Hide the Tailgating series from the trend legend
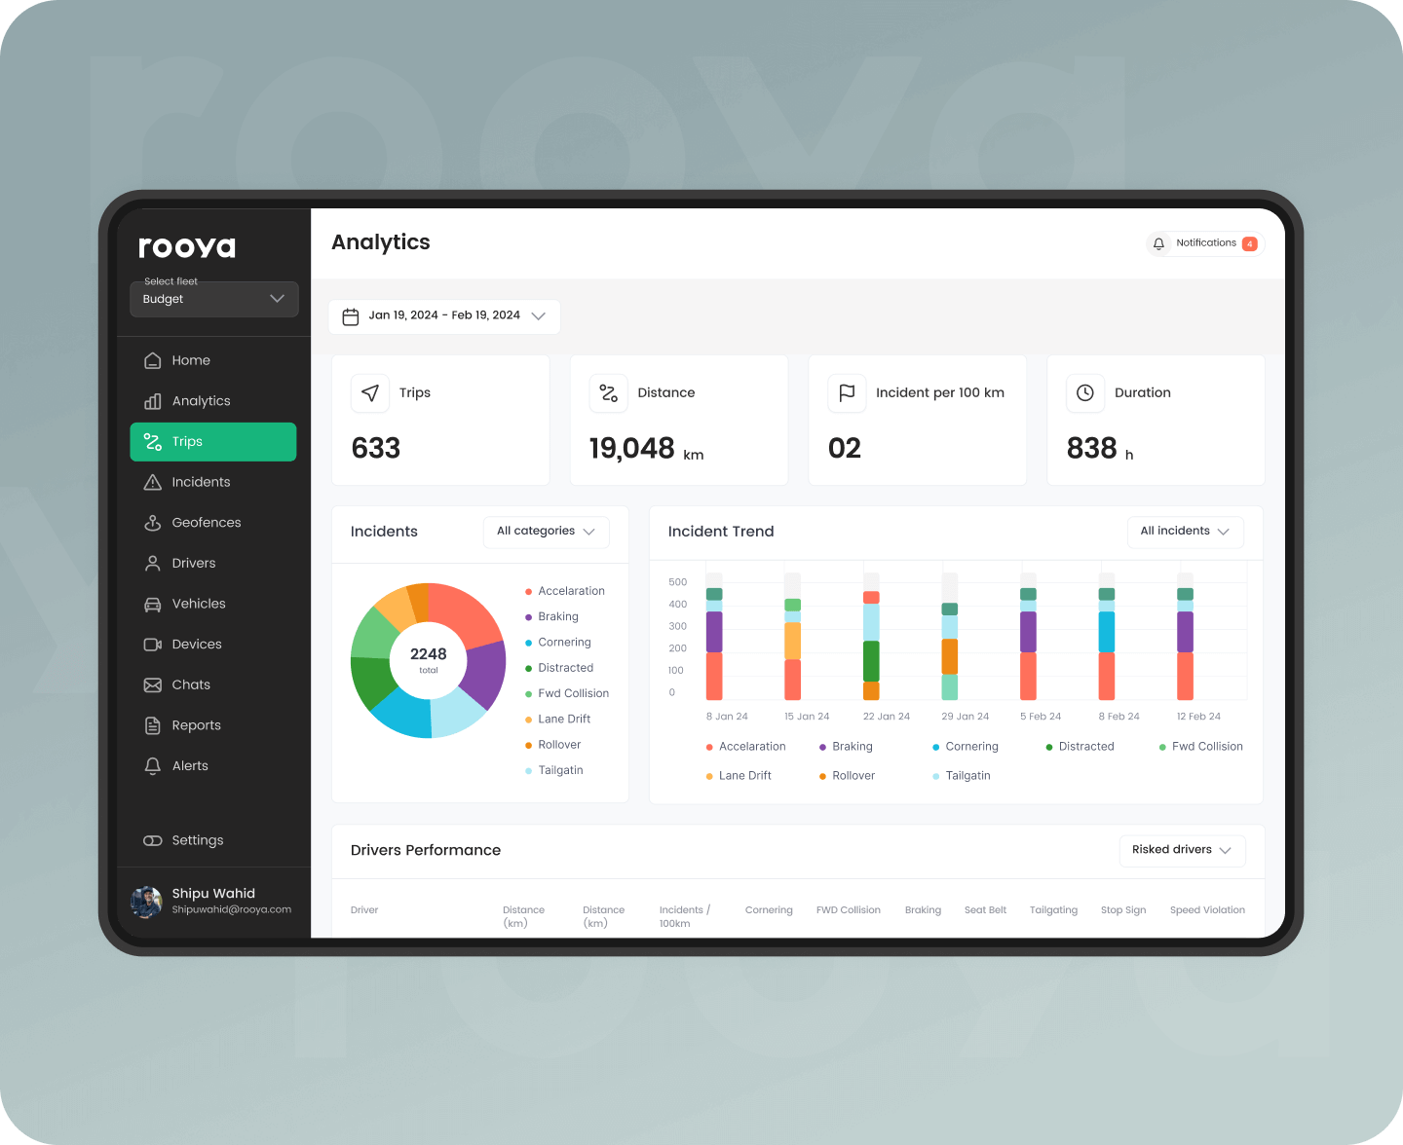Viewport: 1403px width, 1145px height. [961, 775]
